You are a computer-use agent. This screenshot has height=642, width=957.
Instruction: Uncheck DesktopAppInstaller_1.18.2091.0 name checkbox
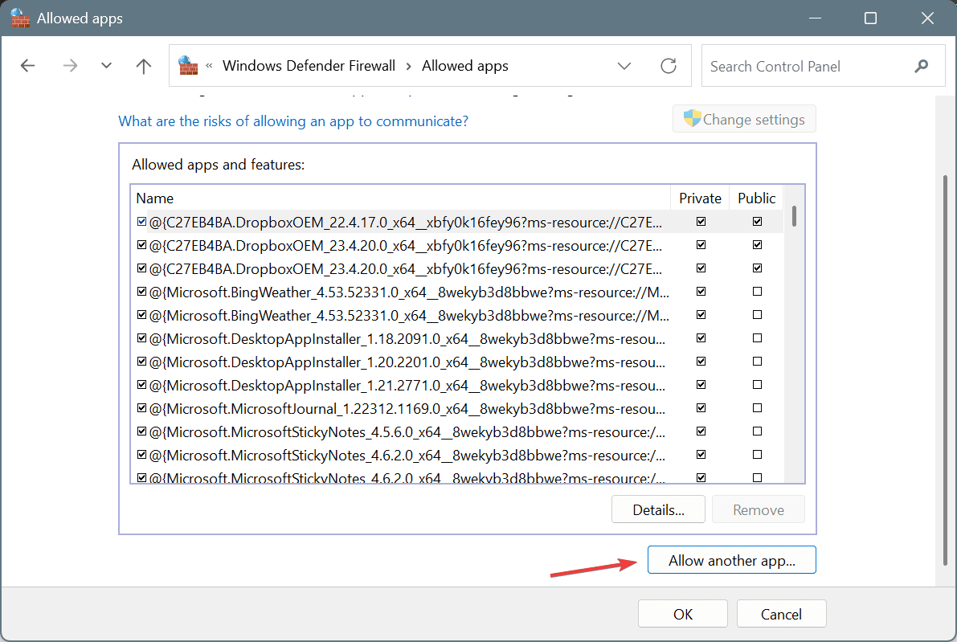coord(141,338)
